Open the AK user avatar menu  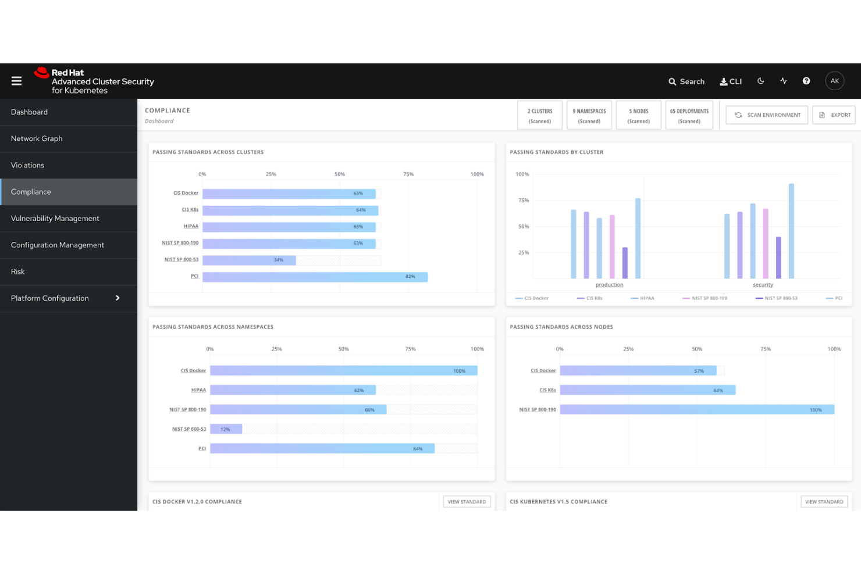835,81
